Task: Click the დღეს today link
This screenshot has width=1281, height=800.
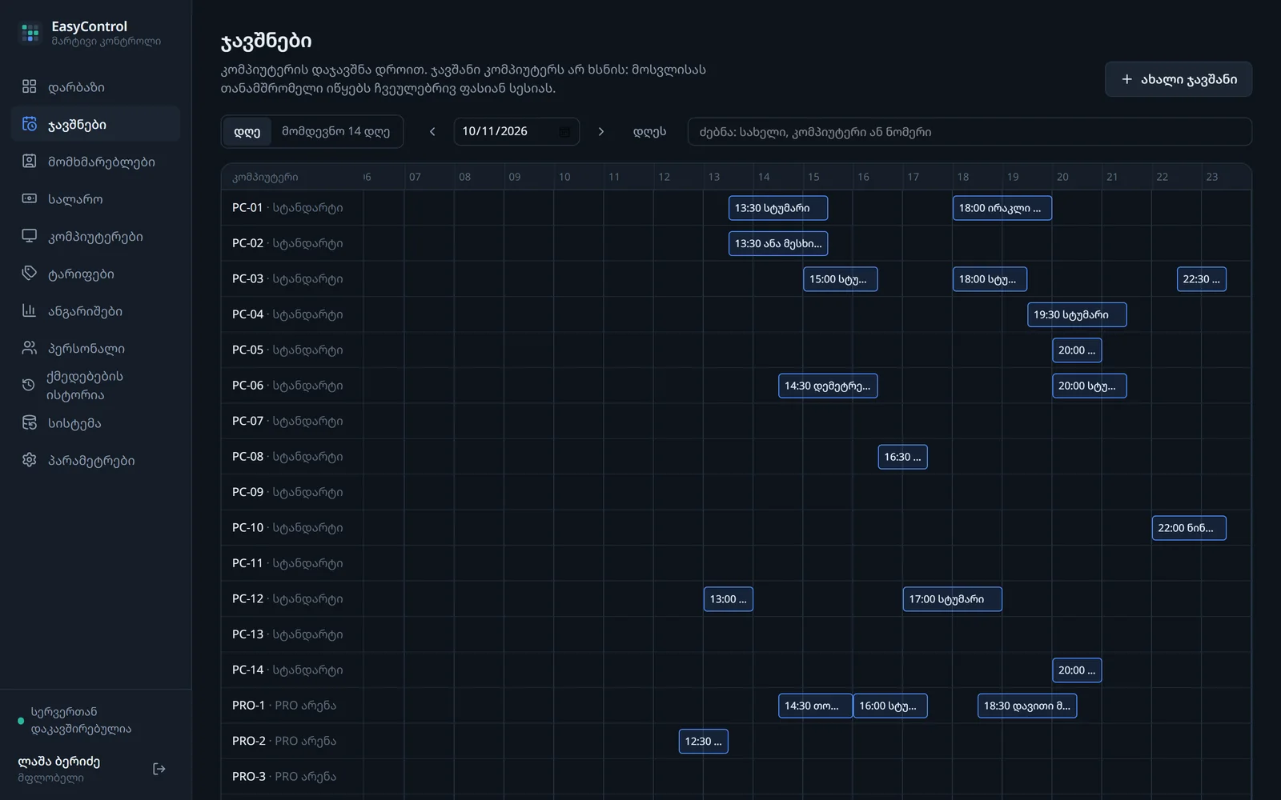Action: tap(649, 132)
